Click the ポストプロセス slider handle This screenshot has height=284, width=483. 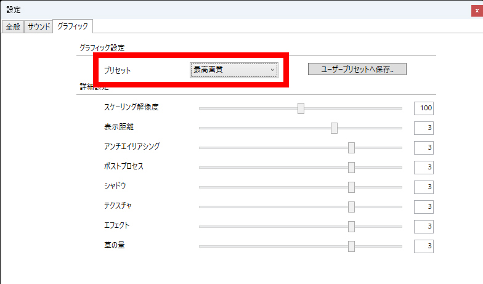point(351,168)
